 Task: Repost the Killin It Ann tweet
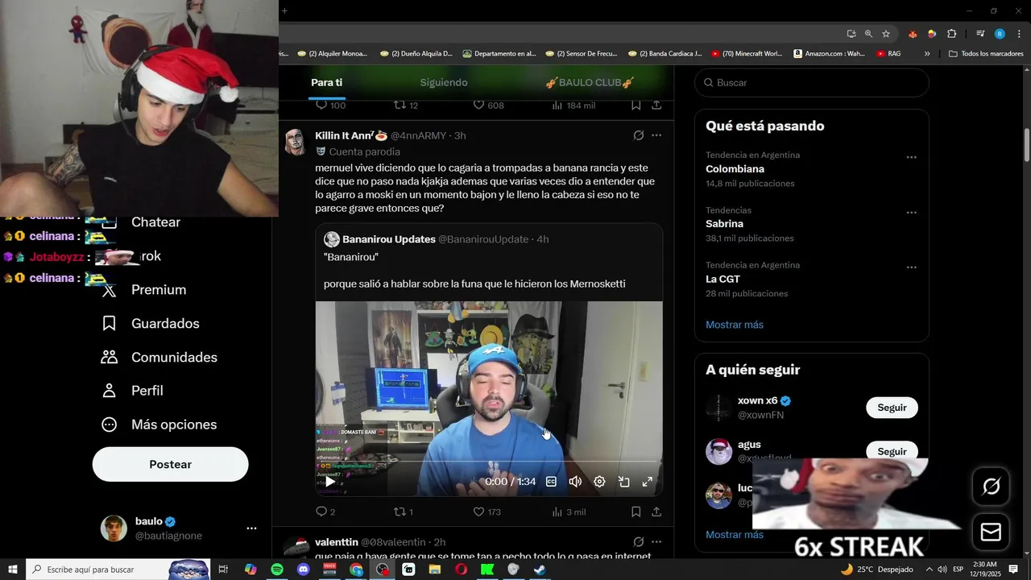tap(400, 512)
